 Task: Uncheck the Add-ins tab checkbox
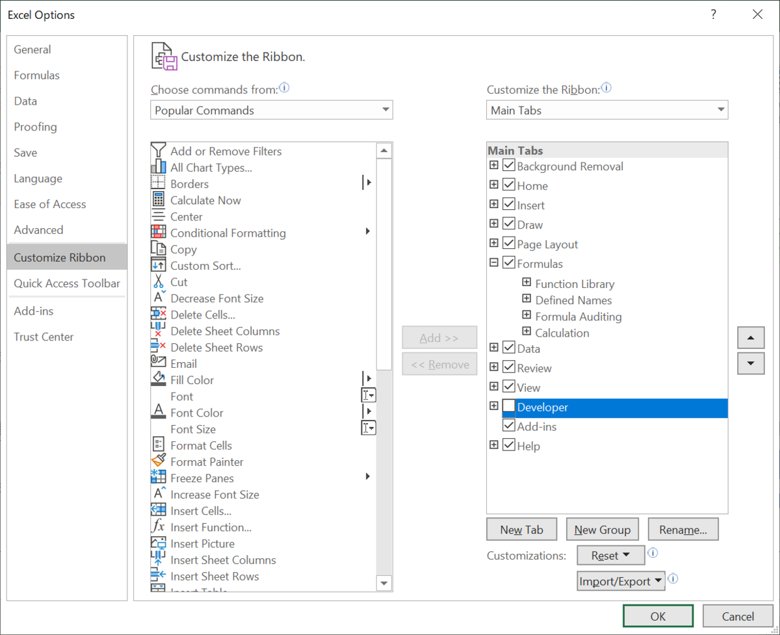[509, 426]
